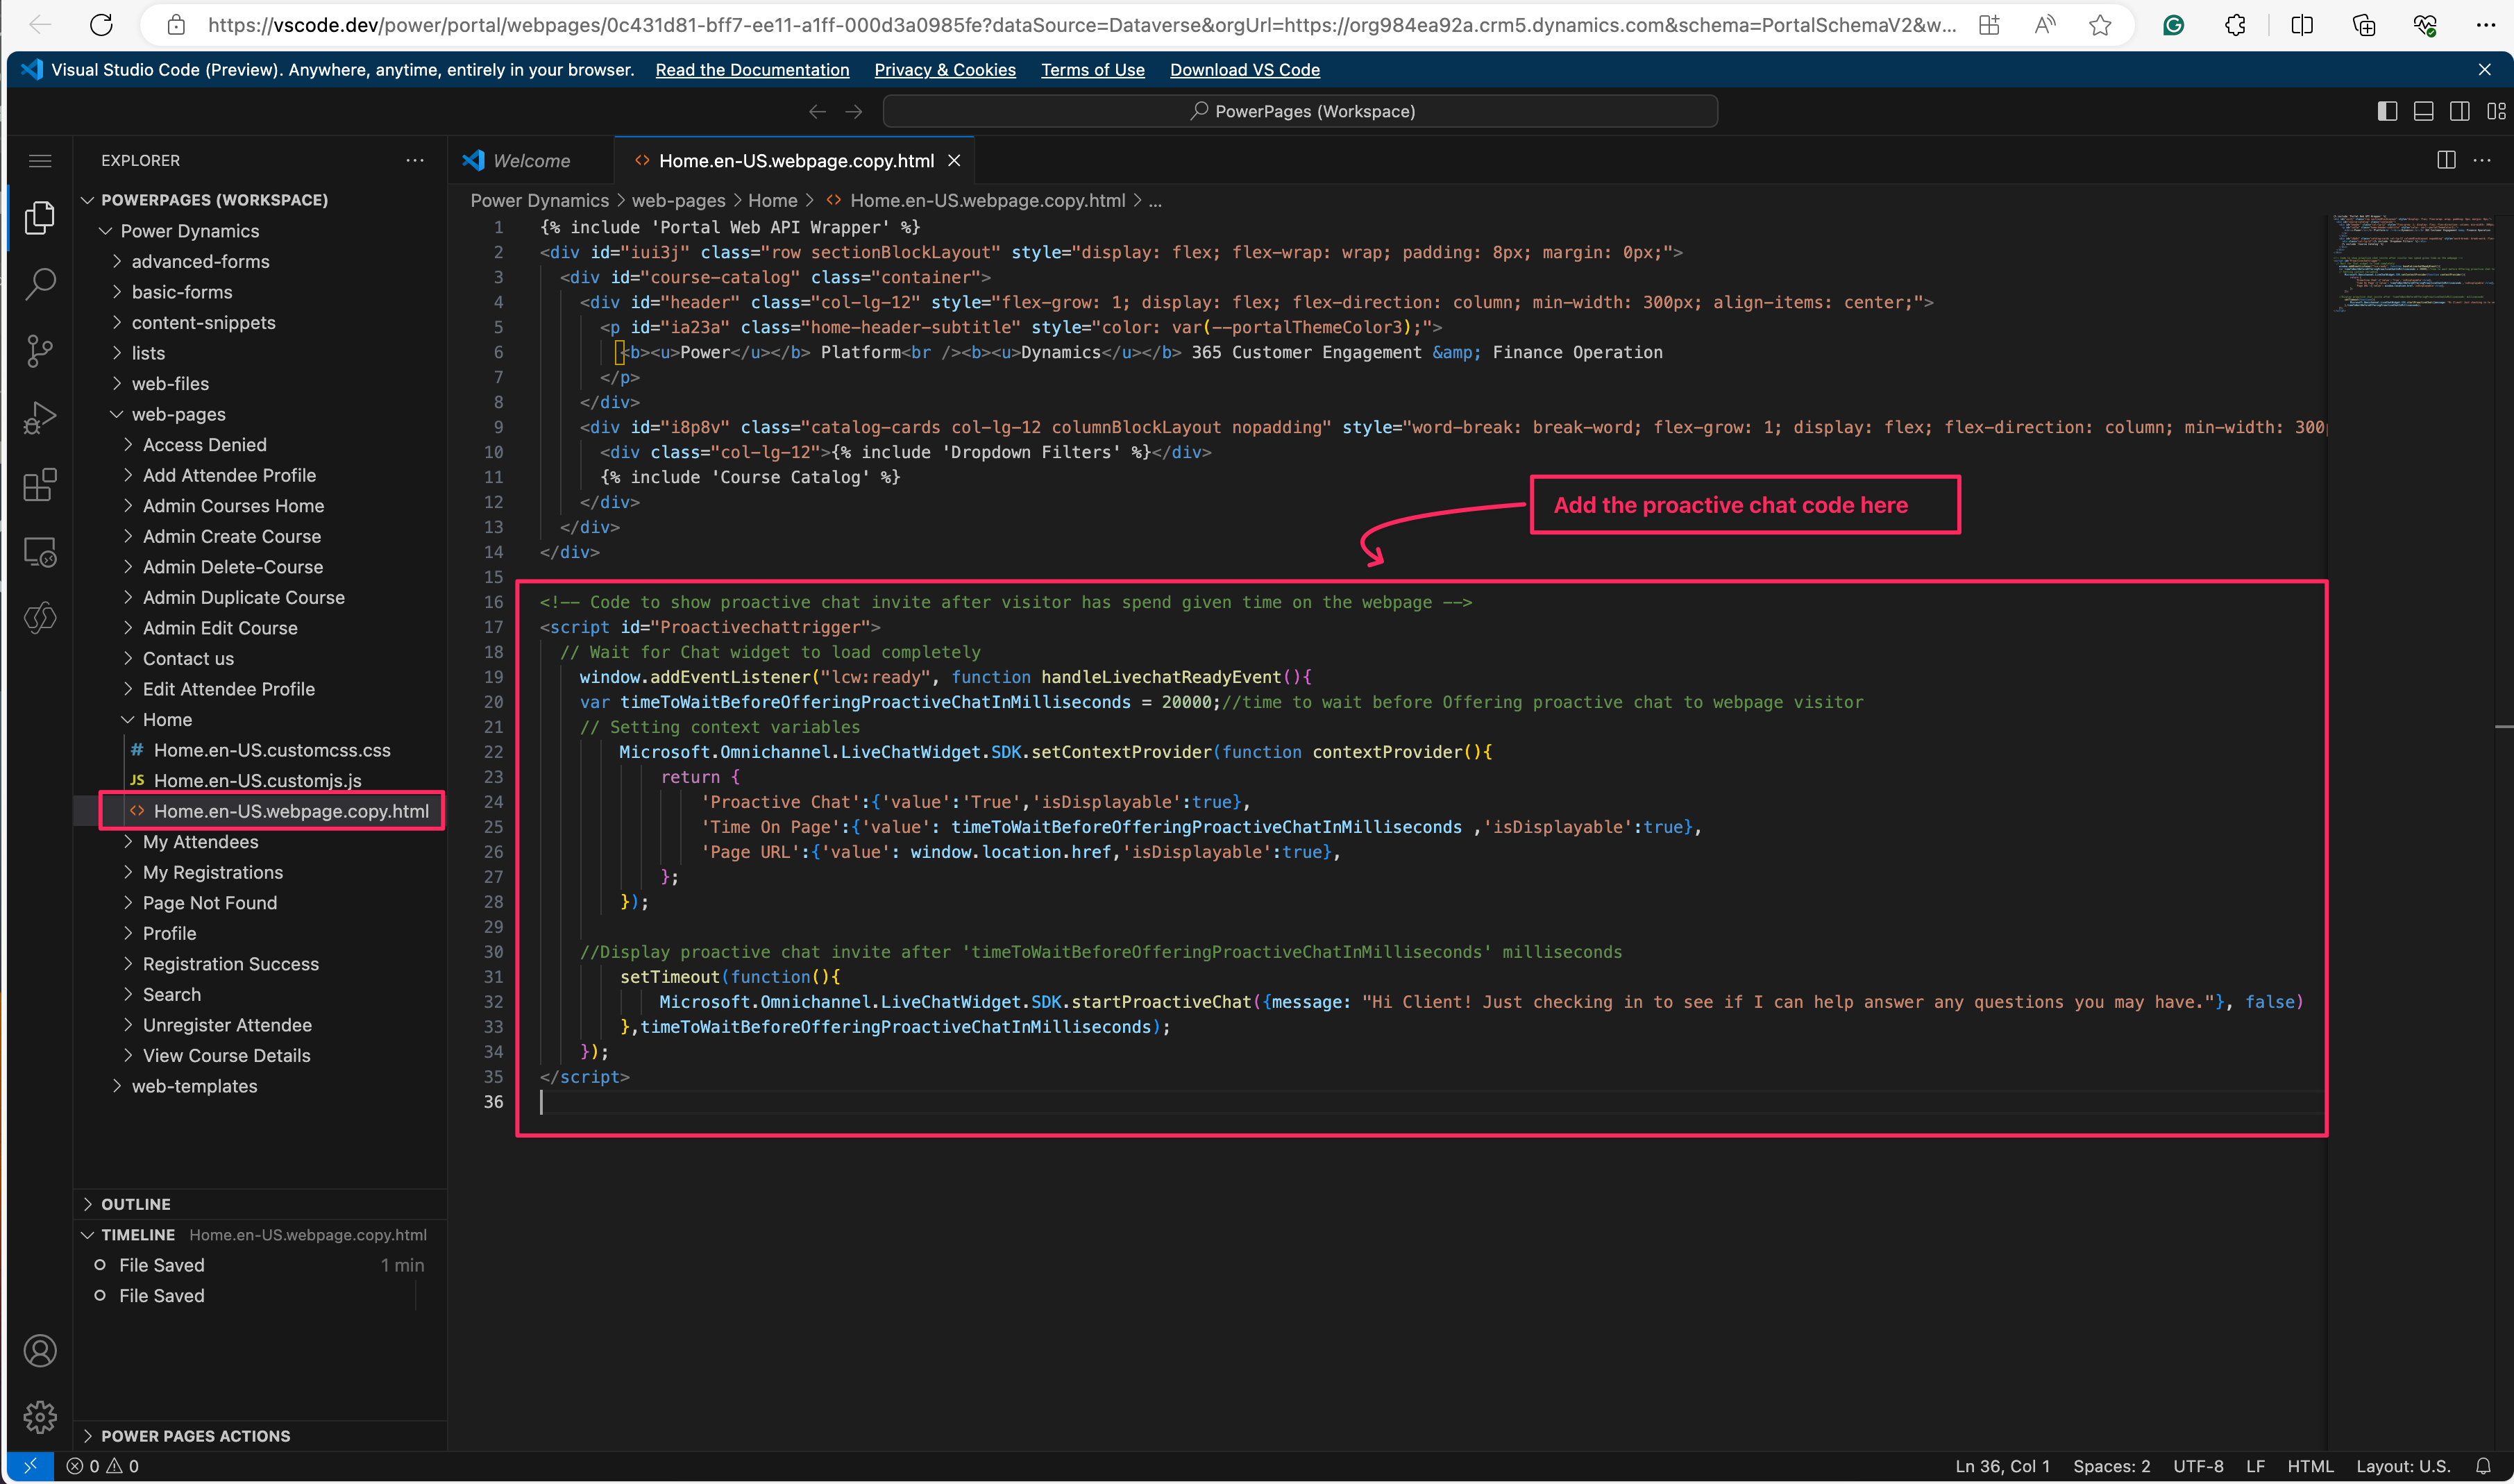Open the Search view in activity bar
The image size is (2514, 1484).
pyautogui.click(x=40, y=284)
